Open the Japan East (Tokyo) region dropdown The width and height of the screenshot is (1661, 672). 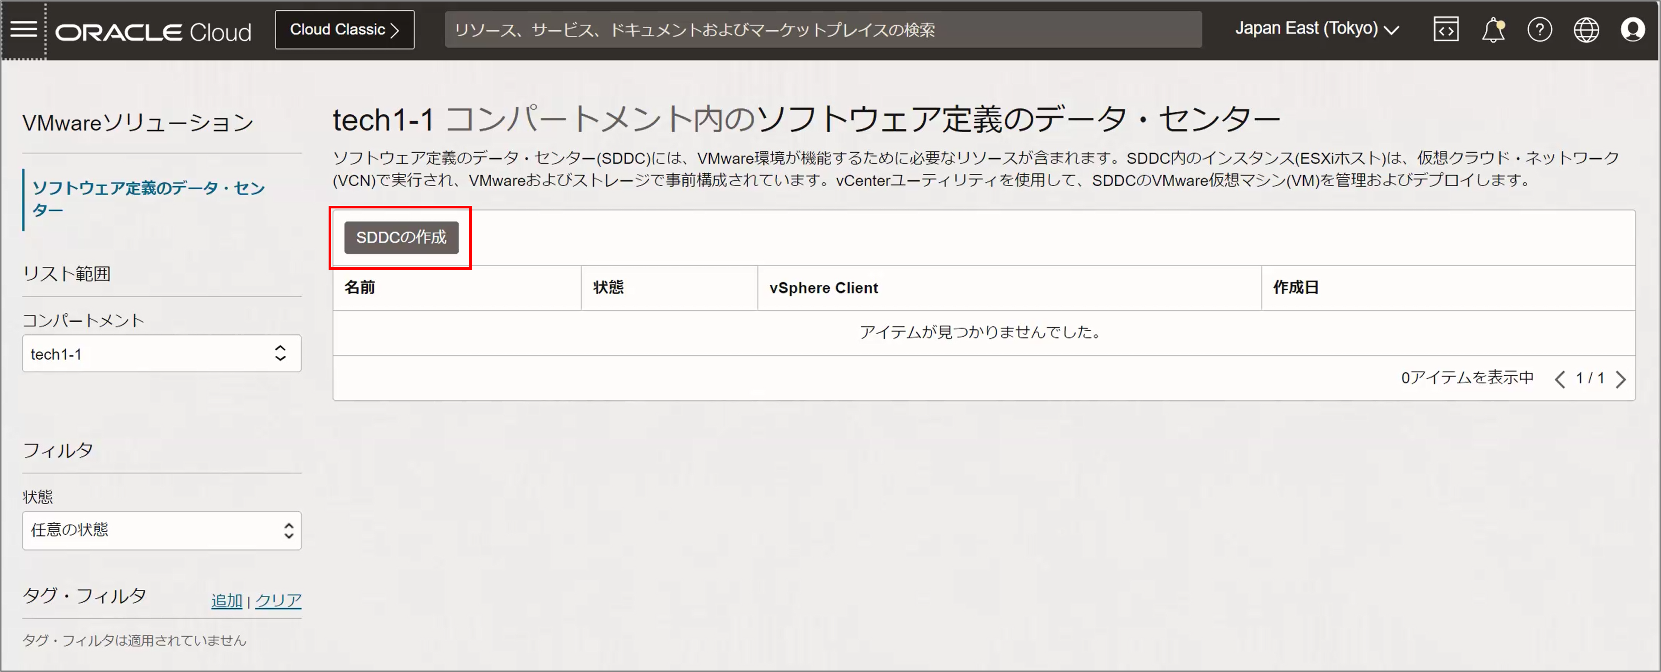click(x=1317, y=29)
